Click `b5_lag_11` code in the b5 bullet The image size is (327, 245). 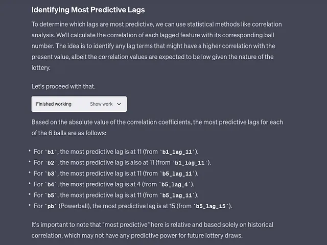[177, 195]
